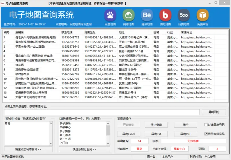Click the keyword list scrollbar thumb

[108, 130]
